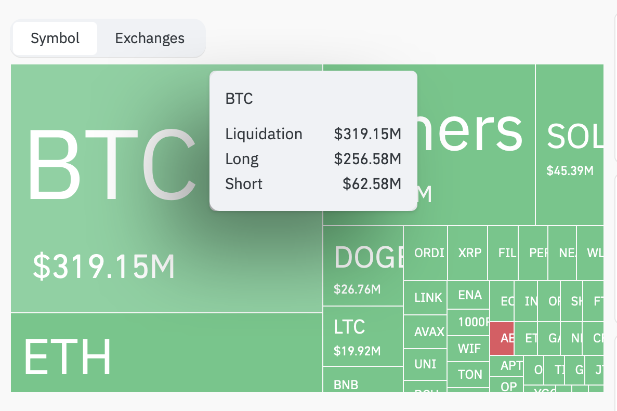Click the ORDI tile
Image resolution: width=617 pixels, height=411 pixels.
coord(425,253)
